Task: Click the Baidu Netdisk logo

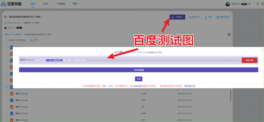Action: (11, 4)
